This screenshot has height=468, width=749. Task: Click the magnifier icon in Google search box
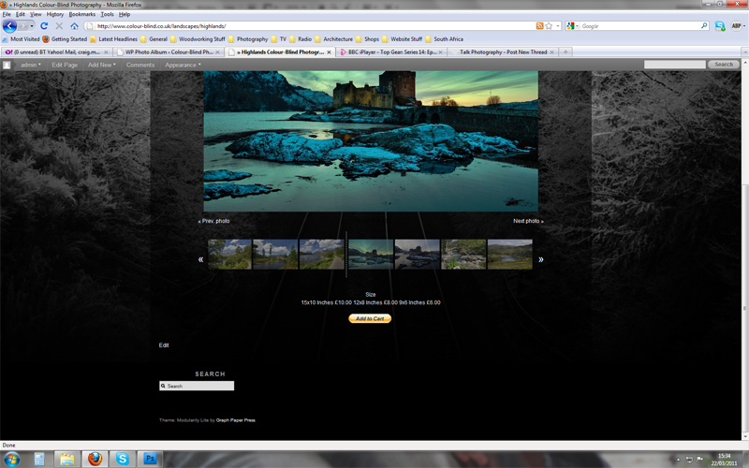coord(704,26)
